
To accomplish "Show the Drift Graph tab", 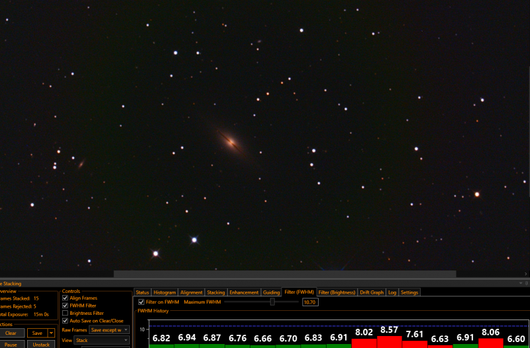I will point(372,292).
